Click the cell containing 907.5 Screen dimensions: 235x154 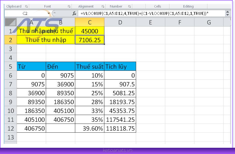pos(120,84)
